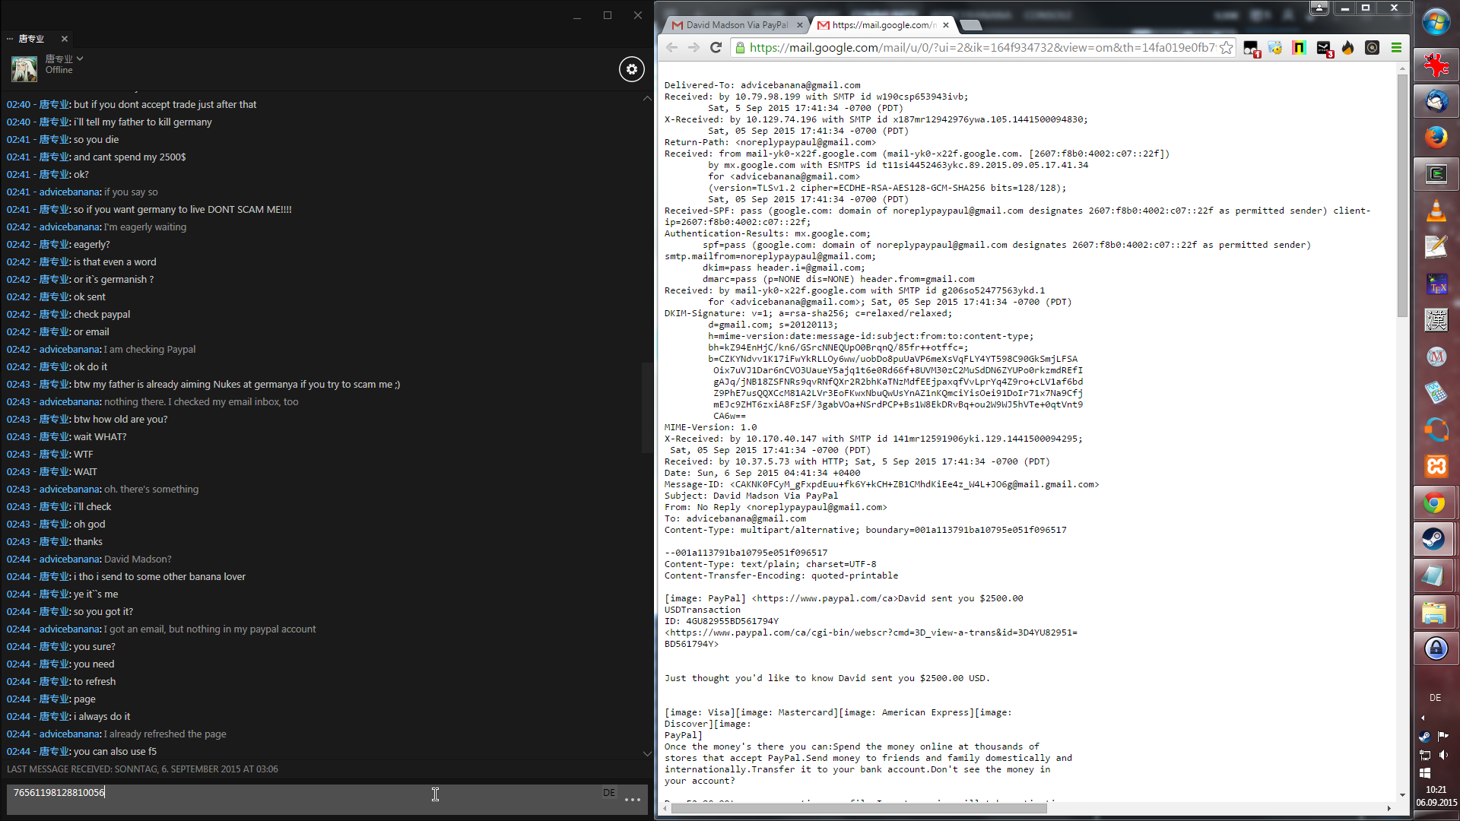The width and height of the screenshot is (1460, 821).
Task: Click flame extension icon in Chrome toolbar
Action: point(1347,48)
